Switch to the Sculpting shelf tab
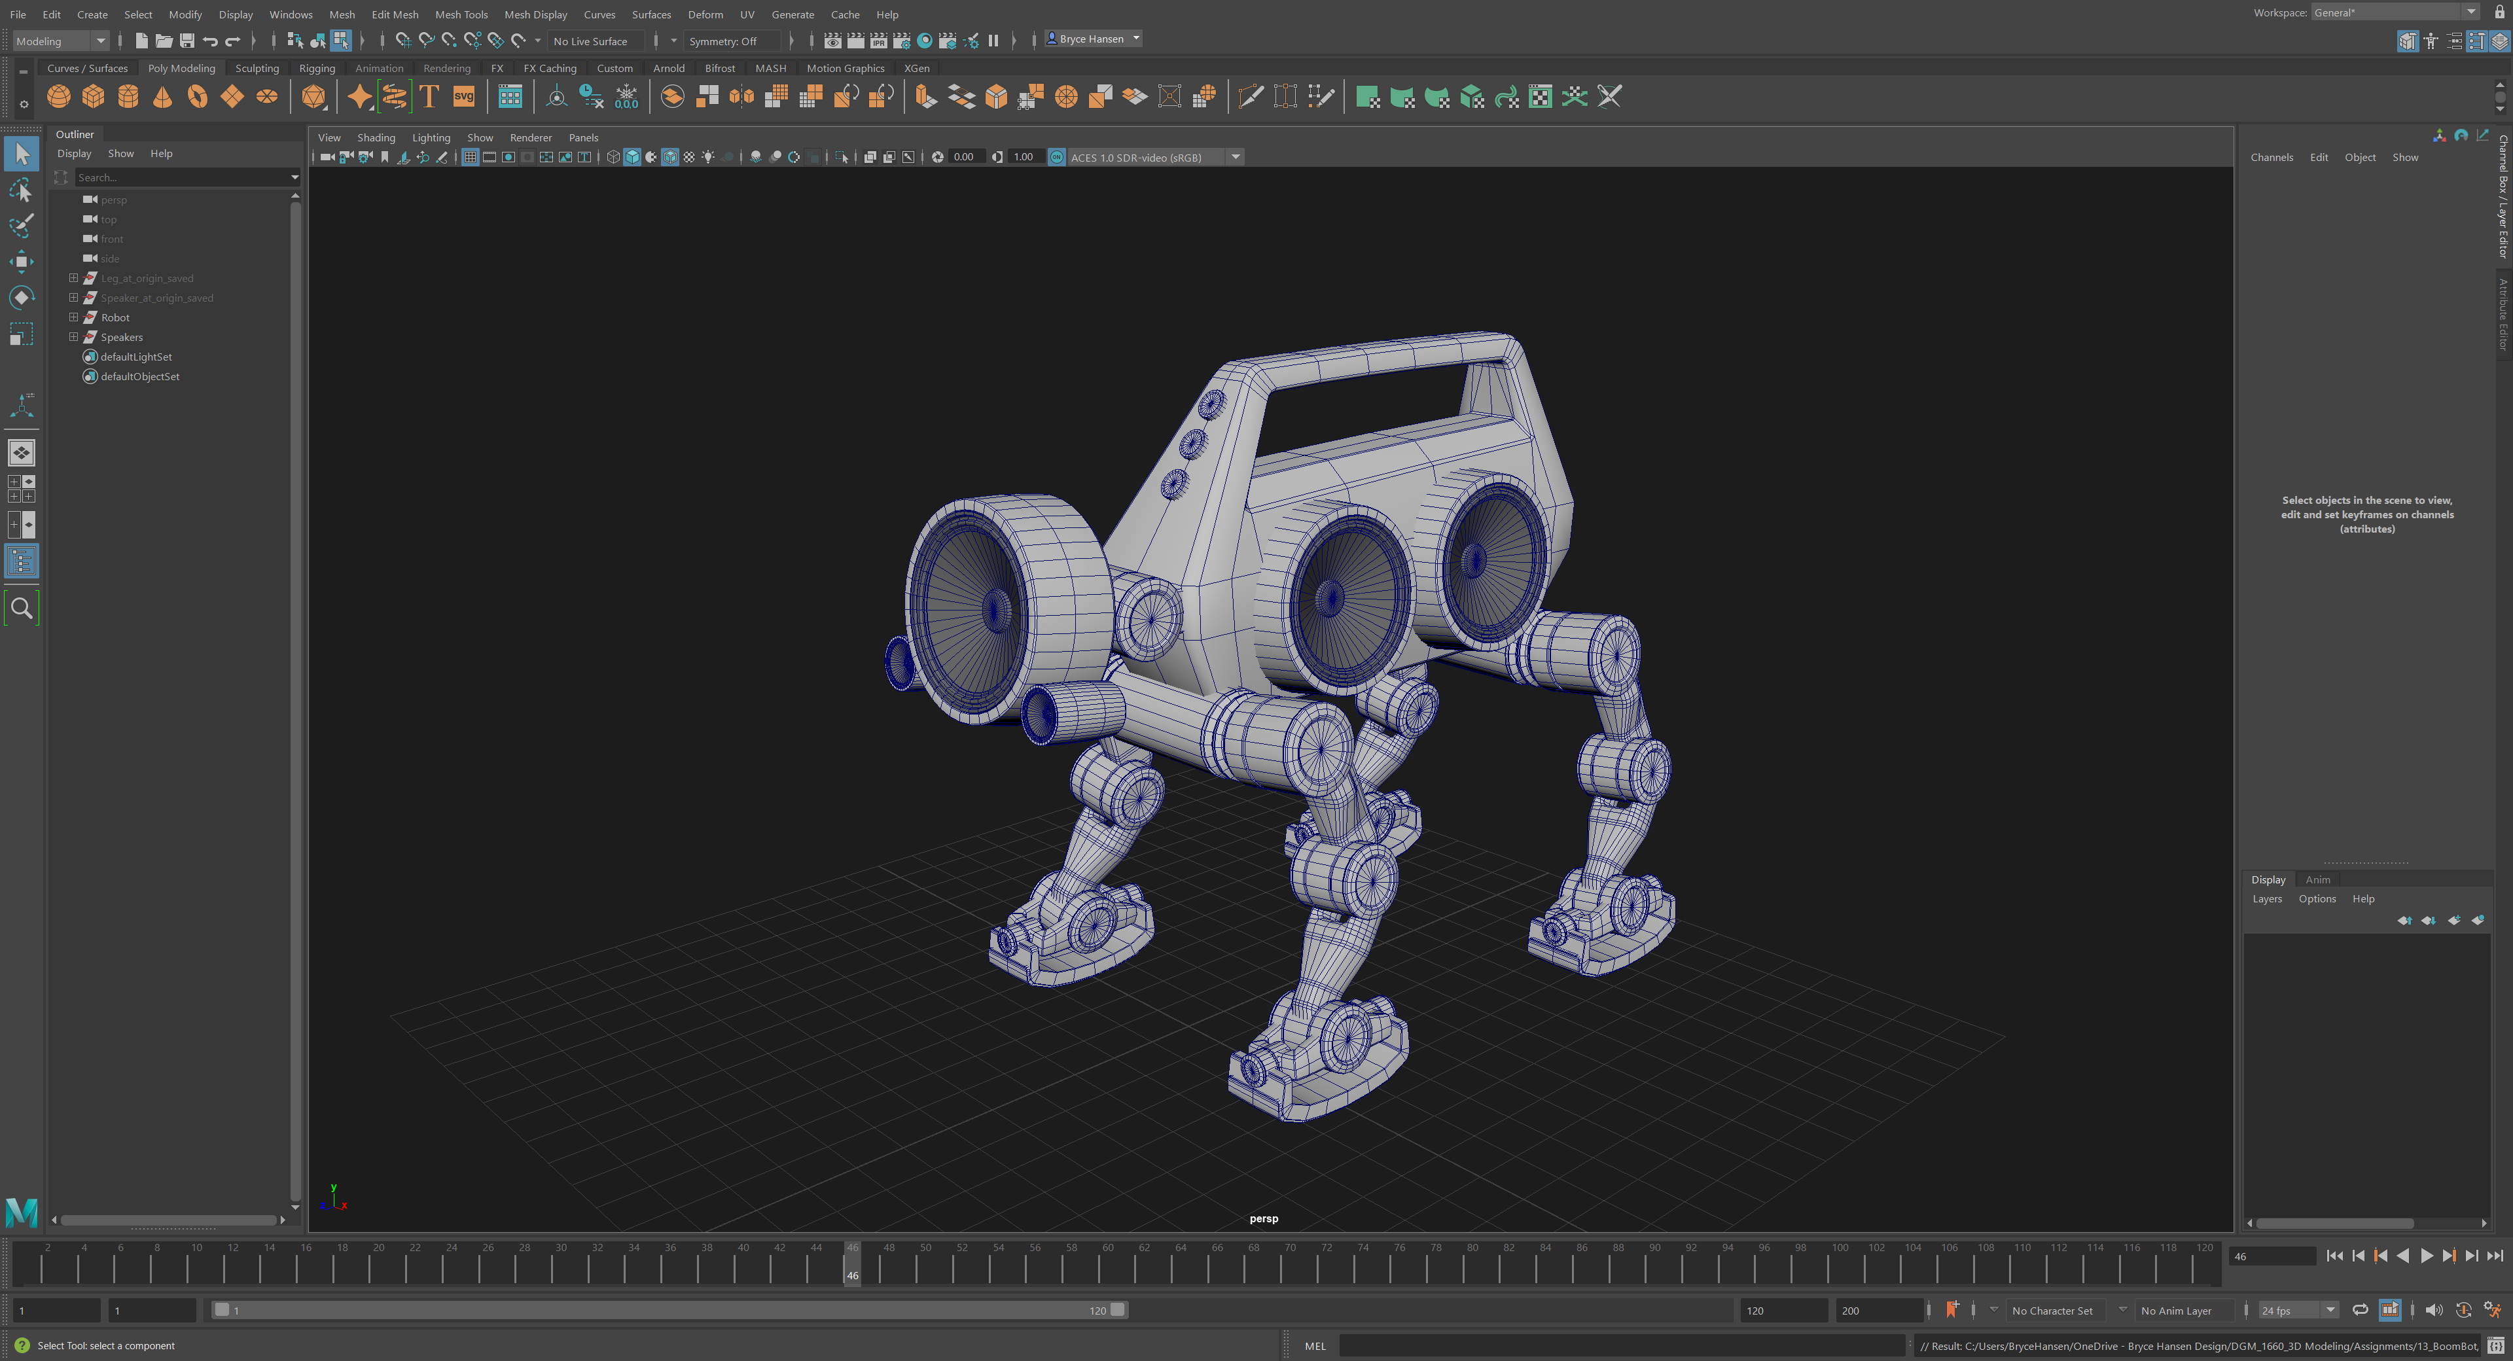 [257, 68]
